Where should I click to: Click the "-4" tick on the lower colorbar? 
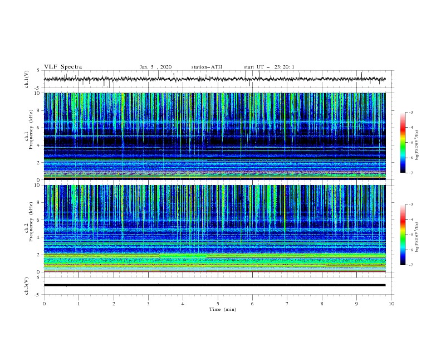point(410,220)
